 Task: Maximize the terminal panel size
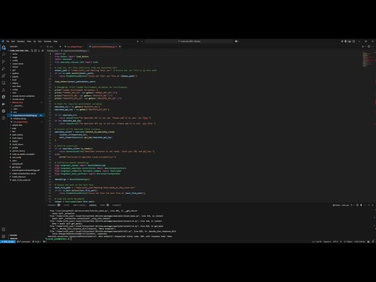368,205
